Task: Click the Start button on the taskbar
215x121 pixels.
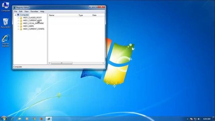Action: [4, 119]
